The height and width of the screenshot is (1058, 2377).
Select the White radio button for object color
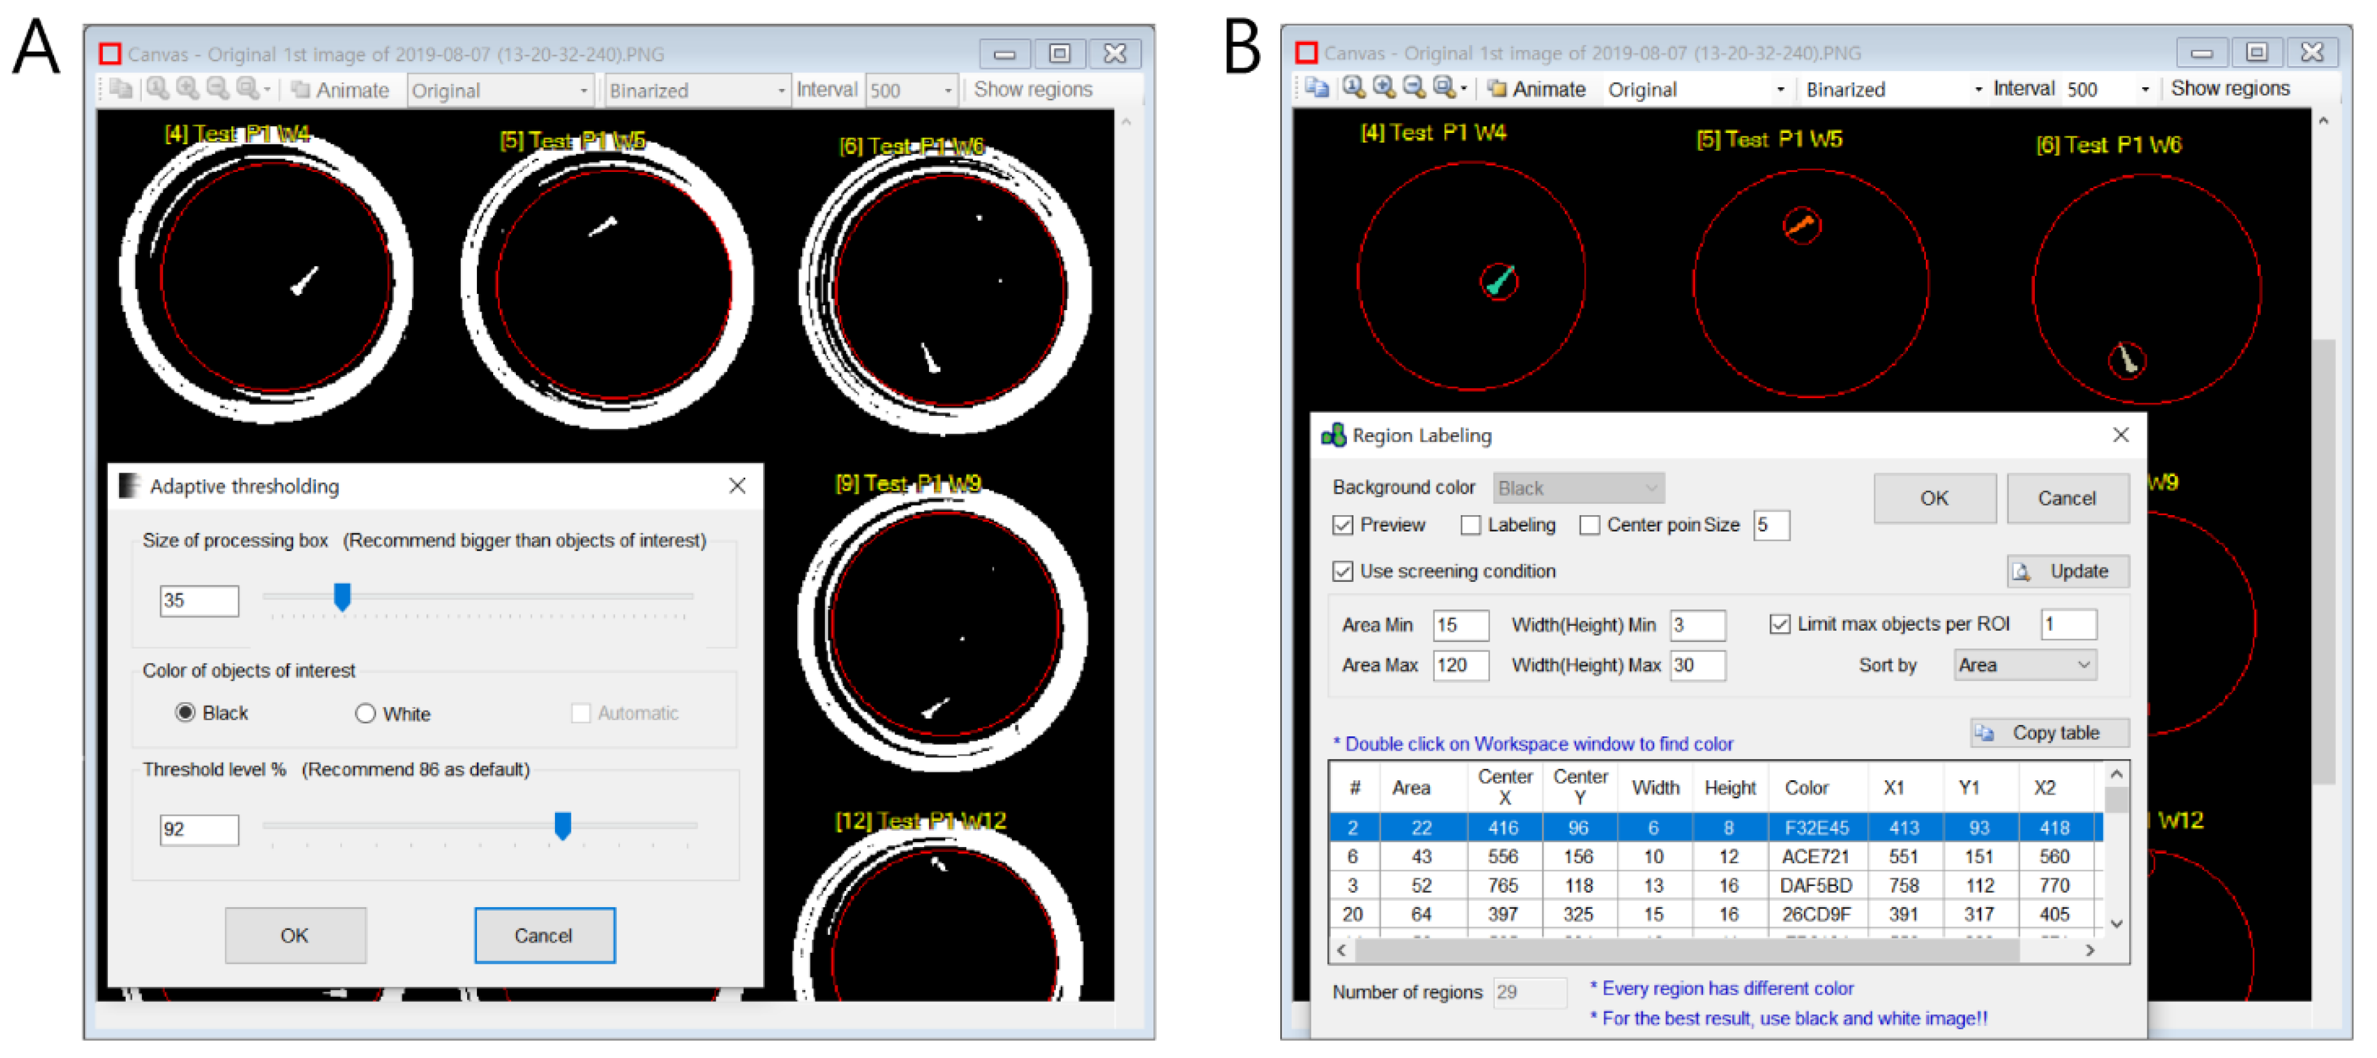coord(366,713)
